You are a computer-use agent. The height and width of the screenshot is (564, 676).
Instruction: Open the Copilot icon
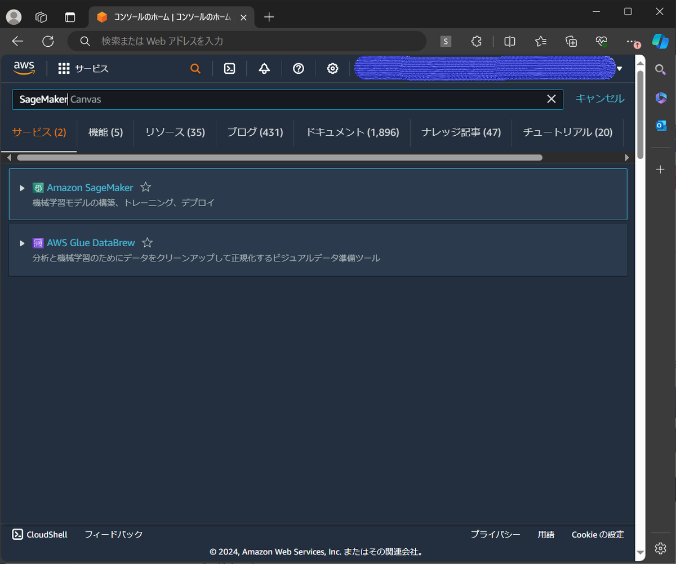click(660, 41)
